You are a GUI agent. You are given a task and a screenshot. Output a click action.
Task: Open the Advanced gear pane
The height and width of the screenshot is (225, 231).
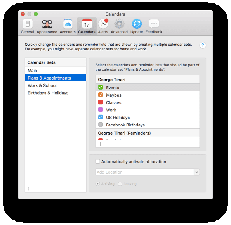(x=119, y=26)
